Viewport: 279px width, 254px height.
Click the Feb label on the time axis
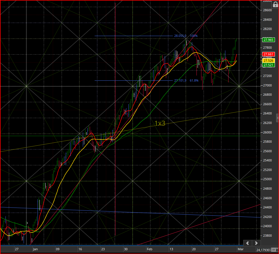click(149, 249)
